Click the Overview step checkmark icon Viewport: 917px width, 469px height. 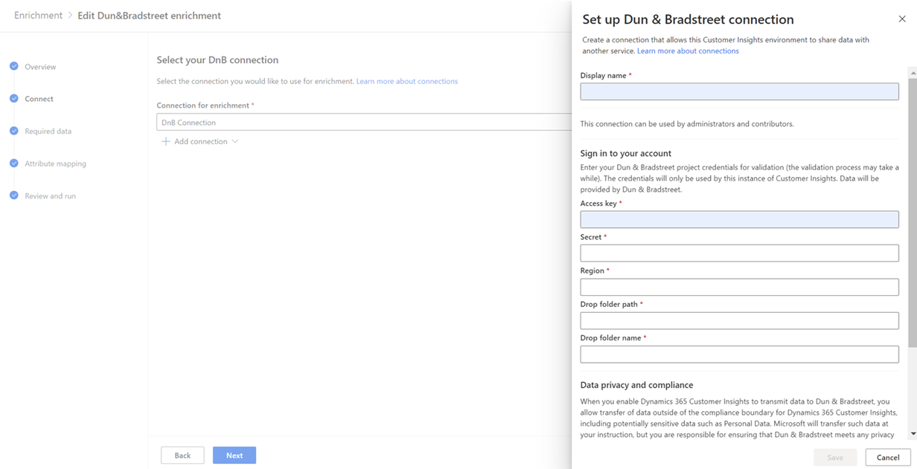14,66
